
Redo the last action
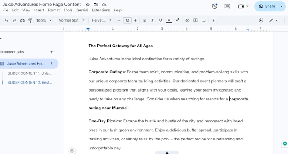coord(14,20)
